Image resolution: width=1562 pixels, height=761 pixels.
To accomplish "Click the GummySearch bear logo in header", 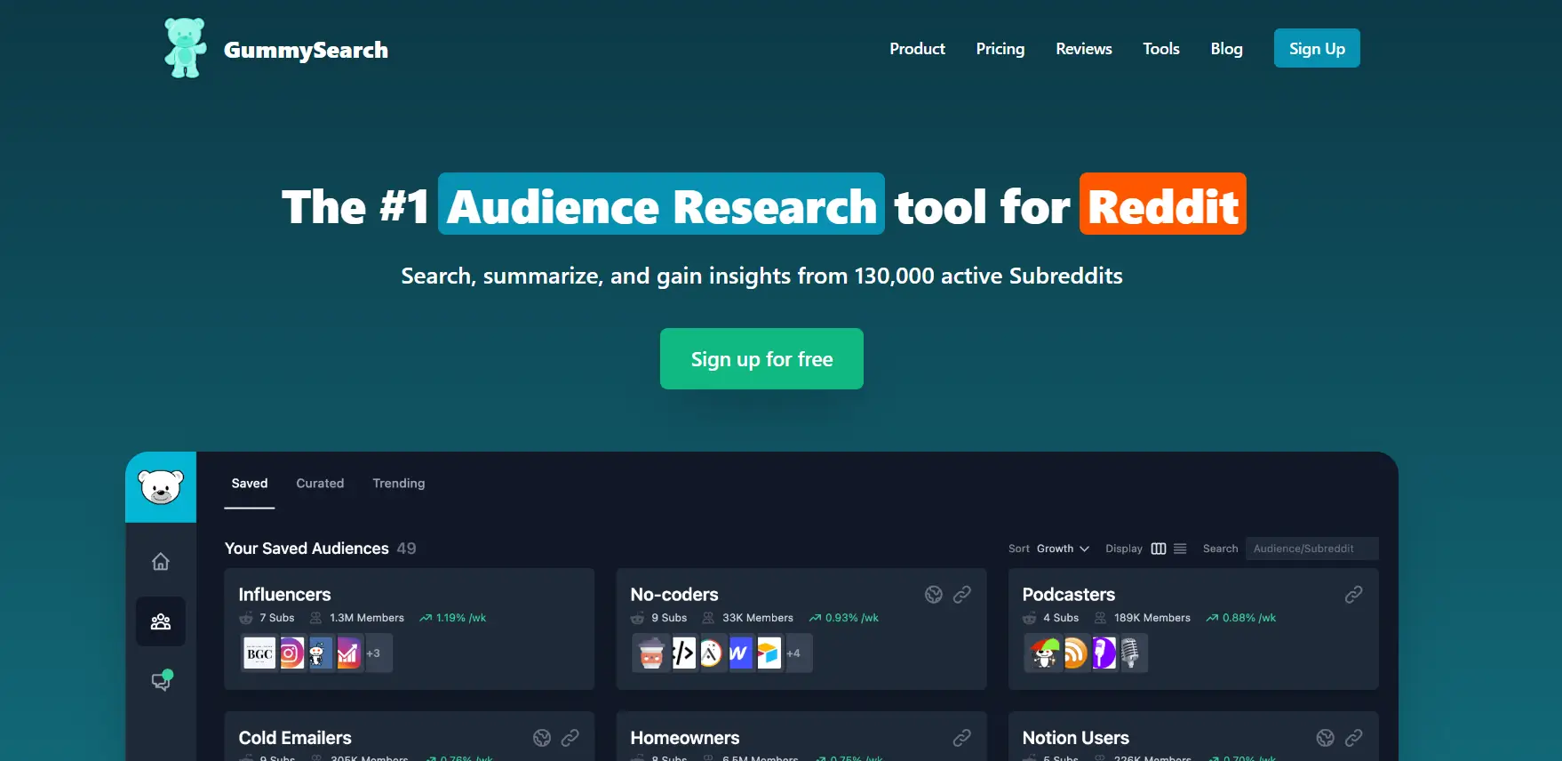I will [x=185, y=48].
